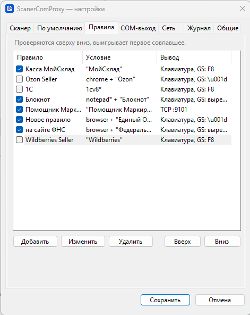The width and height of the screenshot is (250, 315).
Task: Click Касса МойСклад output Клавиатура, GS: F8
Action: (x=187, y=69)
